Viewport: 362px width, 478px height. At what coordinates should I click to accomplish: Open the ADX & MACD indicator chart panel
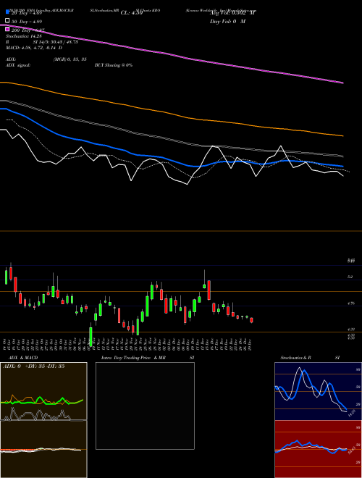click(x=43, y=420)
